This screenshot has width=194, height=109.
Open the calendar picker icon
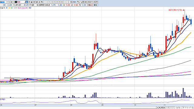pos(97,2)
